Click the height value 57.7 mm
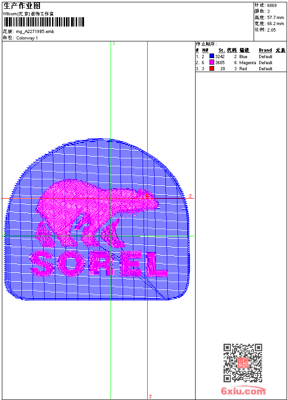The width and height of the screenshot is (288, 400). (275, 18)
